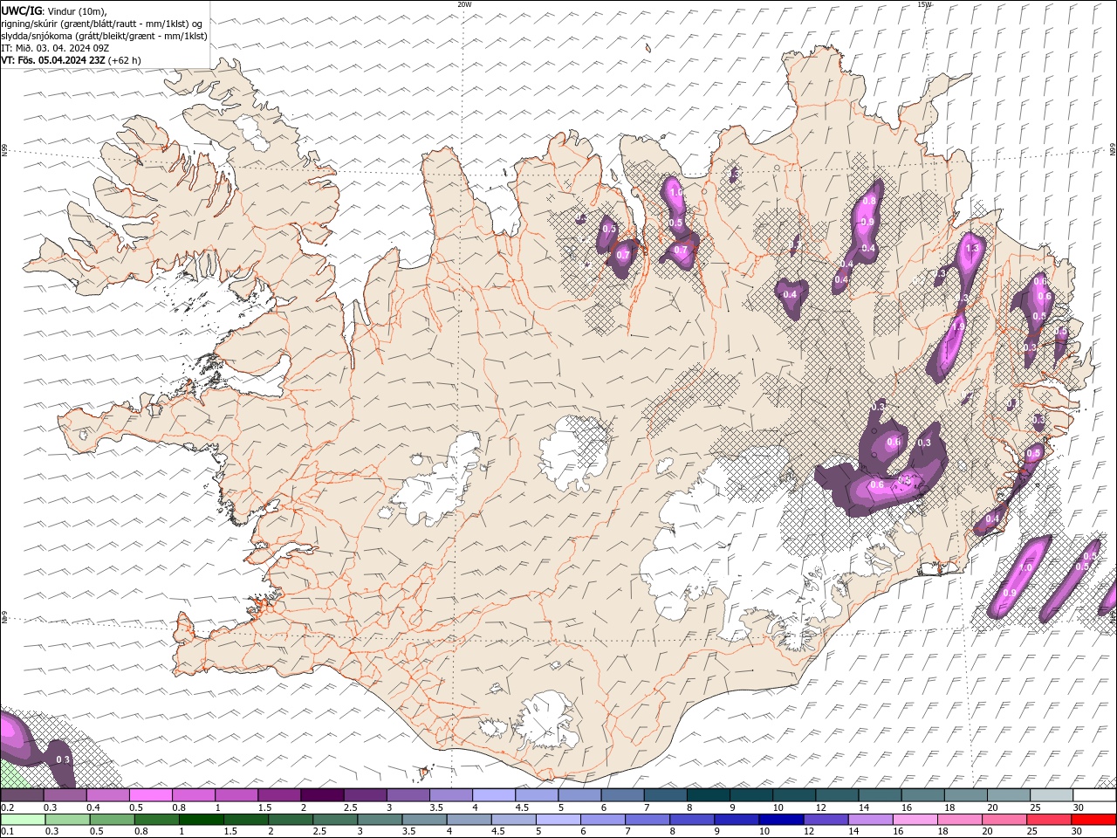Image resolution: width=1117 pixels, height=838 pixels.
Task: Select the 'VT: Fös. 05.04.2024 23Z (+62 h)' line
Action: pyautogui.click(x=71, y=60)
